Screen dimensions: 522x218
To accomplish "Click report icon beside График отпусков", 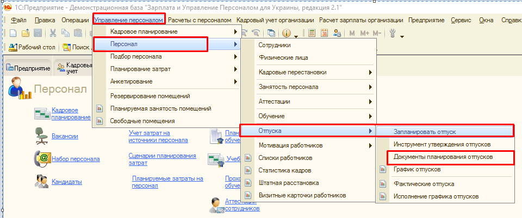I will (x=383, y=169).
